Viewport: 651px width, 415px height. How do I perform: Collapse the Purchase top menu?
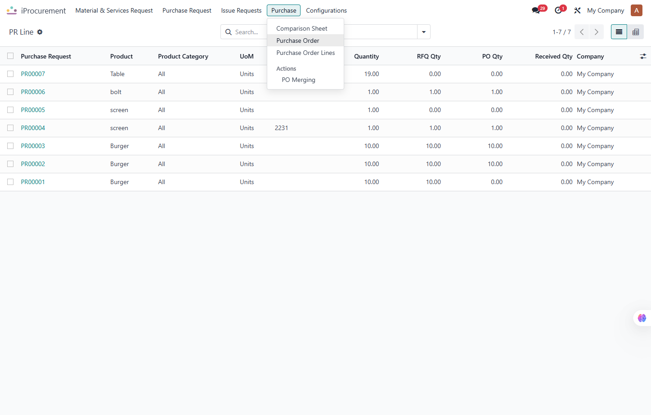283,10
